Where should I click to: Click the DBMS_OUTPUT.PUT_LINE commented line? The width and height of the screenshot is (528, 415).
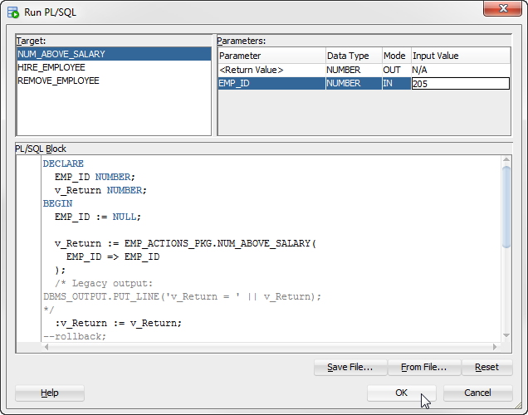pyautogui.click(x=182, y=296)
